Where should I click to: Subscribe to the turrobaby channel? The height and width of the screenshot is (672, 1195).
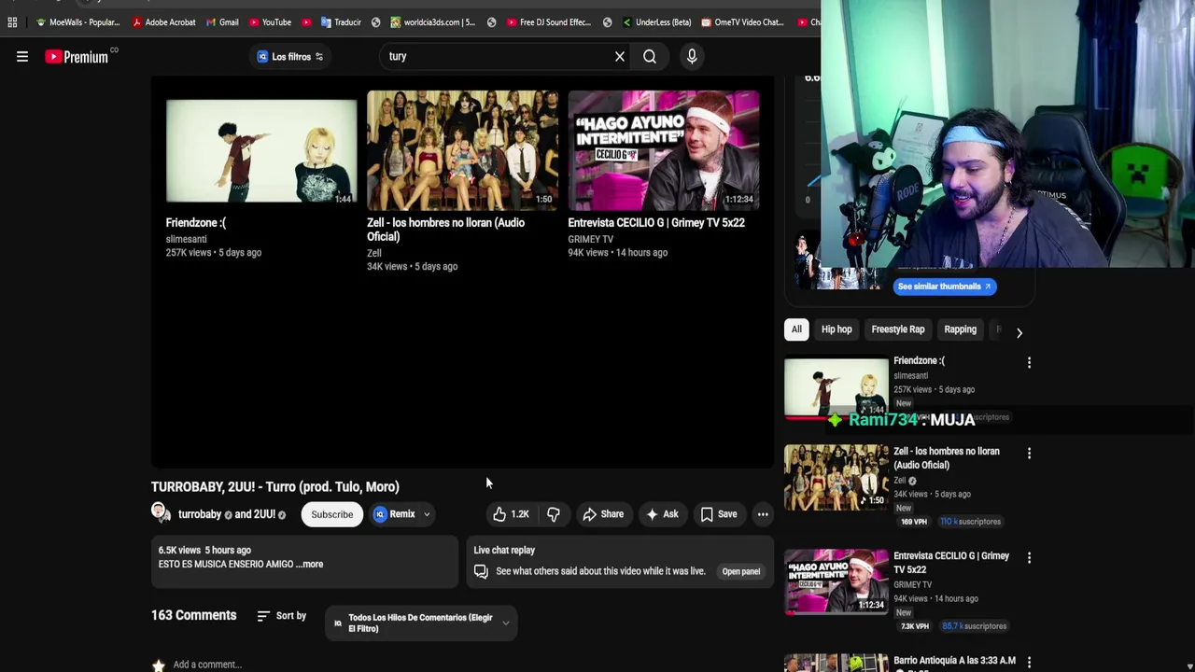332,514
